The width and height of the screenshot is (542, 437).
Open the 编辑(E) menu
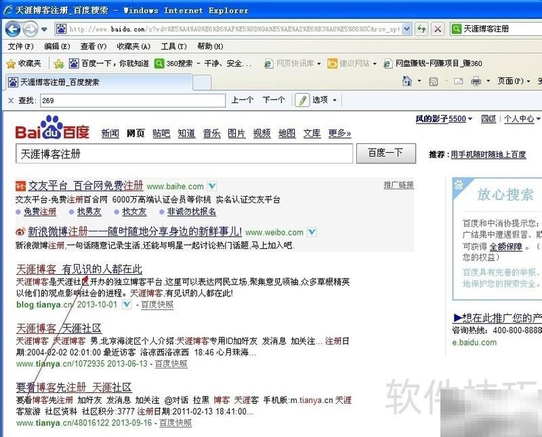tap(57, 46)
